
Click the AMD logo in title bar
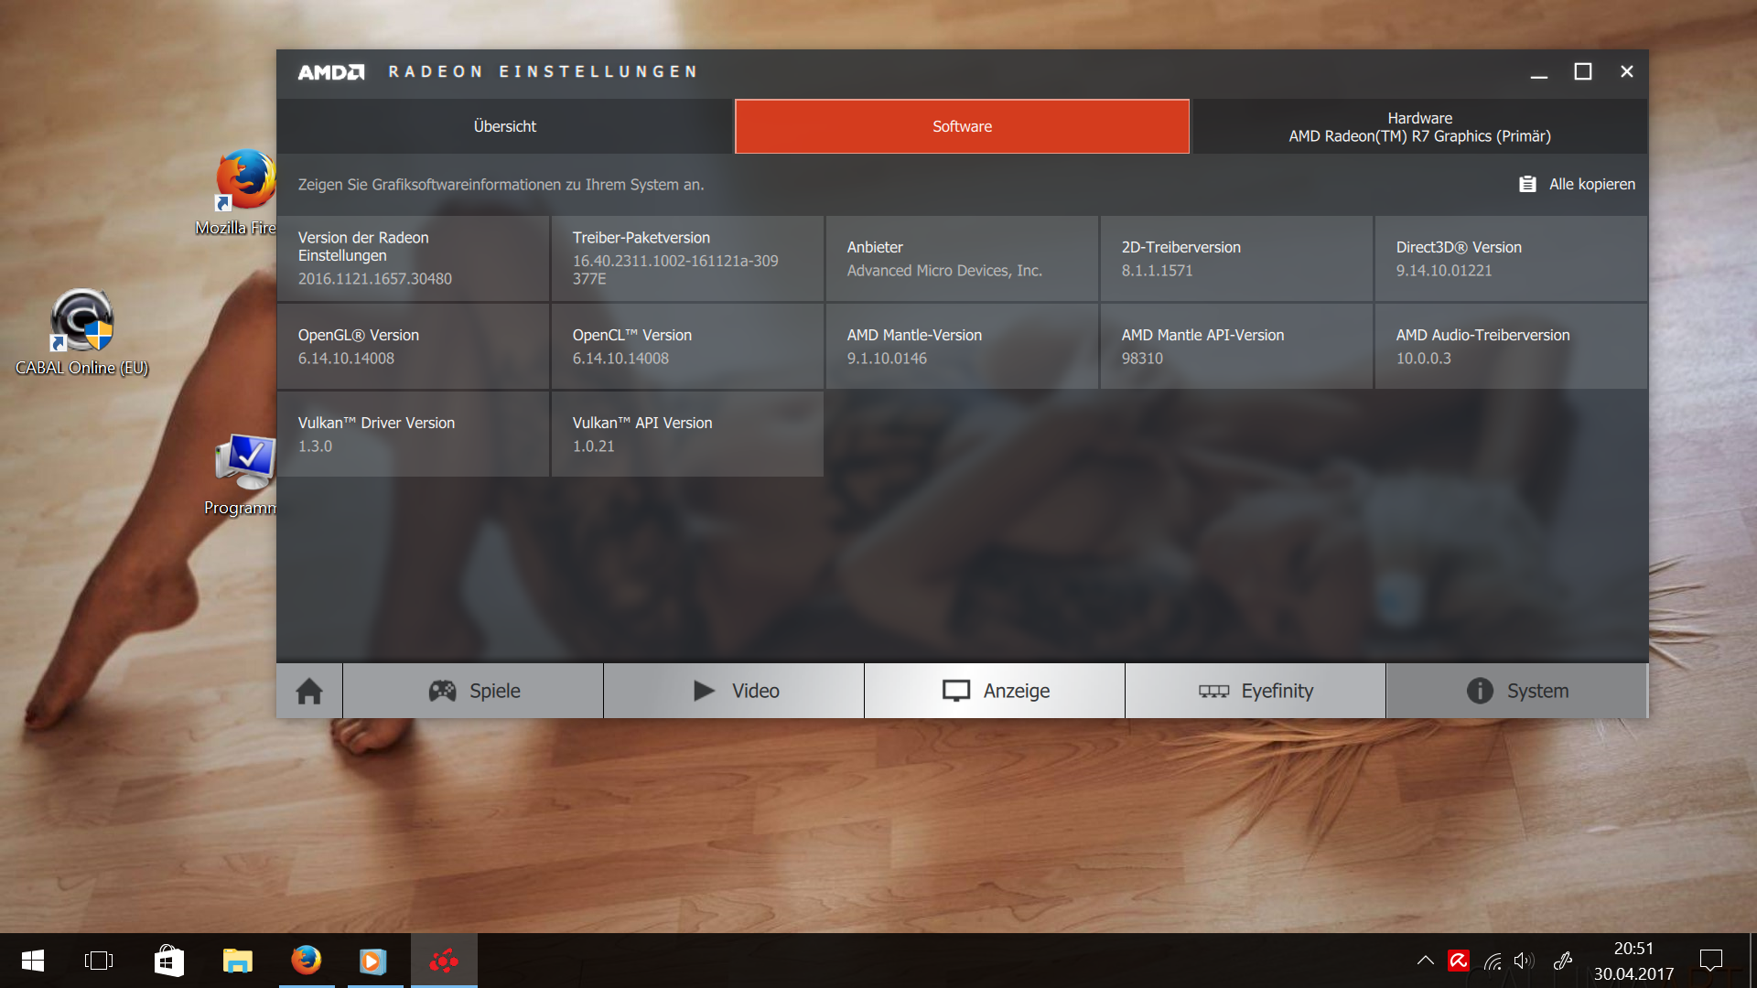pyautogui.click(x=330, y=71)
